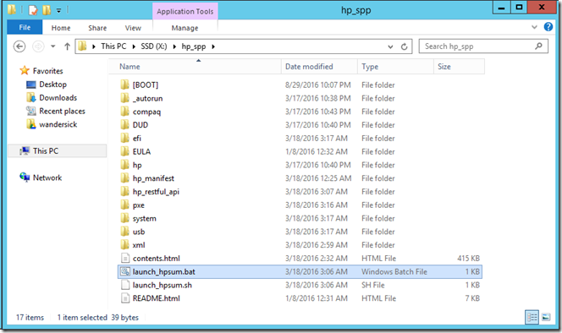Select the EULA folder icon
Image resolution: width=562 pixels, height=333 pixels.
[x=124, y=151]
